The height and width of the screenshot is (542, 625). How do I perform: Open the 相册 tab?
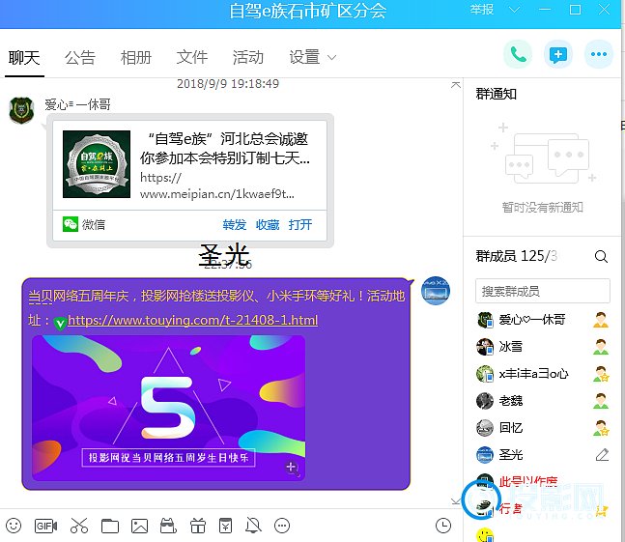point(136,58)
